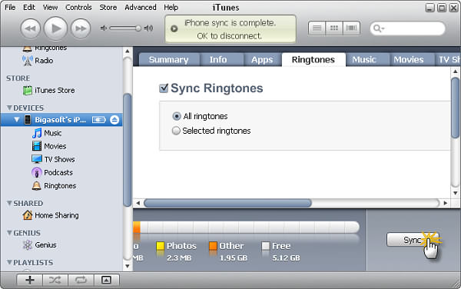Viewport: 461px width, 289px height.
Task: Collapse the PLAYLISTS section
Action: [9, 262]
